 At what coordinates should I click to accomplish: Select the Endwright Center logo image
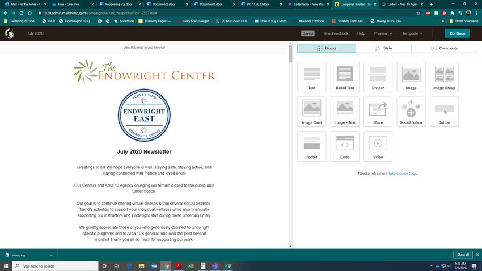tap(144, 71)
